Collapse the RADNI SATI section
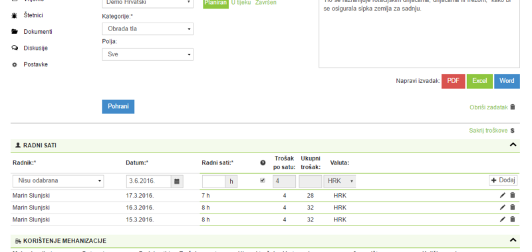The width and height of the screenshot is (532, 252). click(x=513, y=145)
